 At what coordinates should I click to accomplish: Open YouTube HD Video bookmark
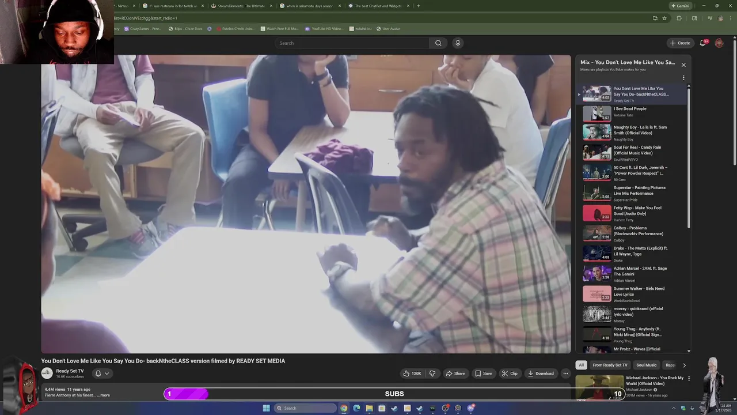(x=324, y=29)
